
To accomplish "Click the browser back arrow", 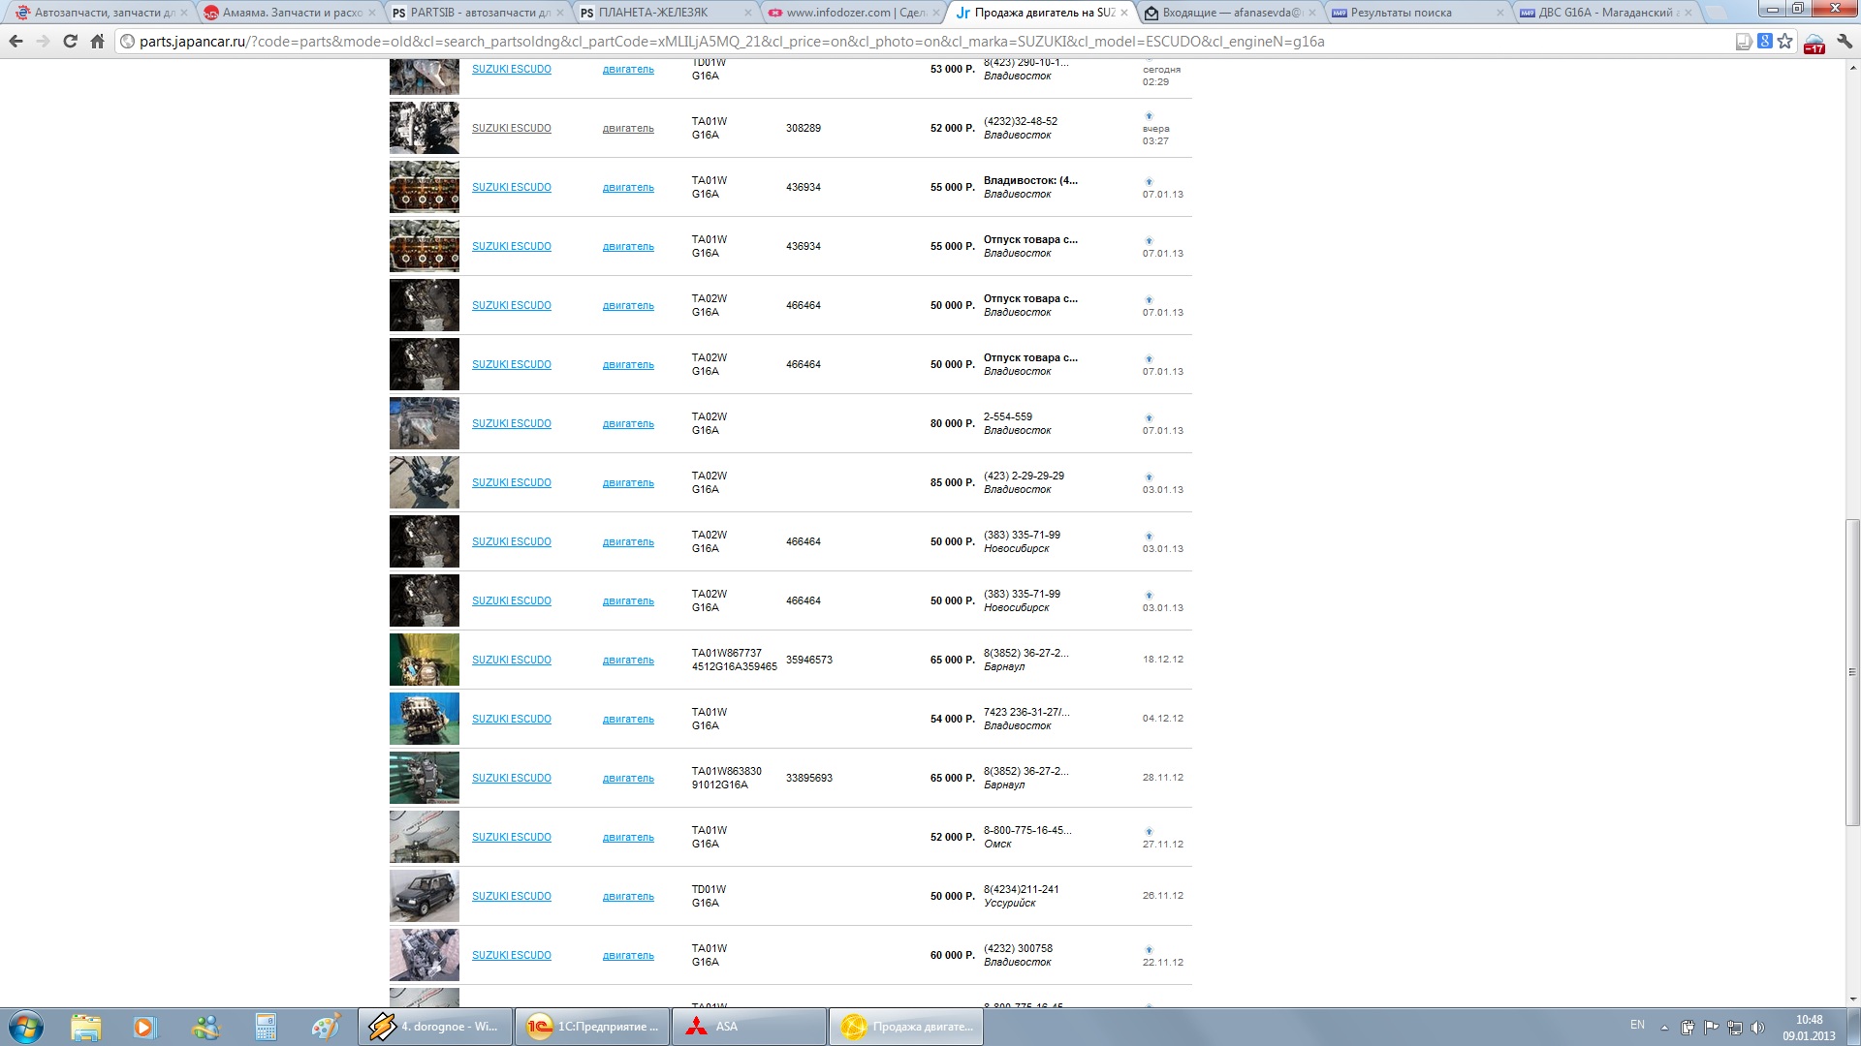I will [16, 42].
